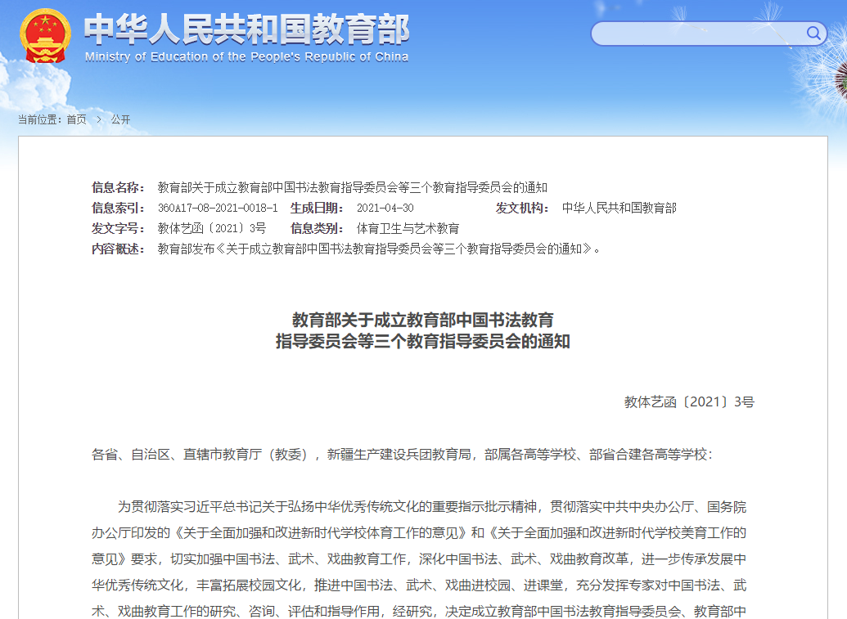Select the index number 360A17-08-2021-0018-1
Image resolution: width=847 pixels, height=619 pixels.
coord(218,208)
